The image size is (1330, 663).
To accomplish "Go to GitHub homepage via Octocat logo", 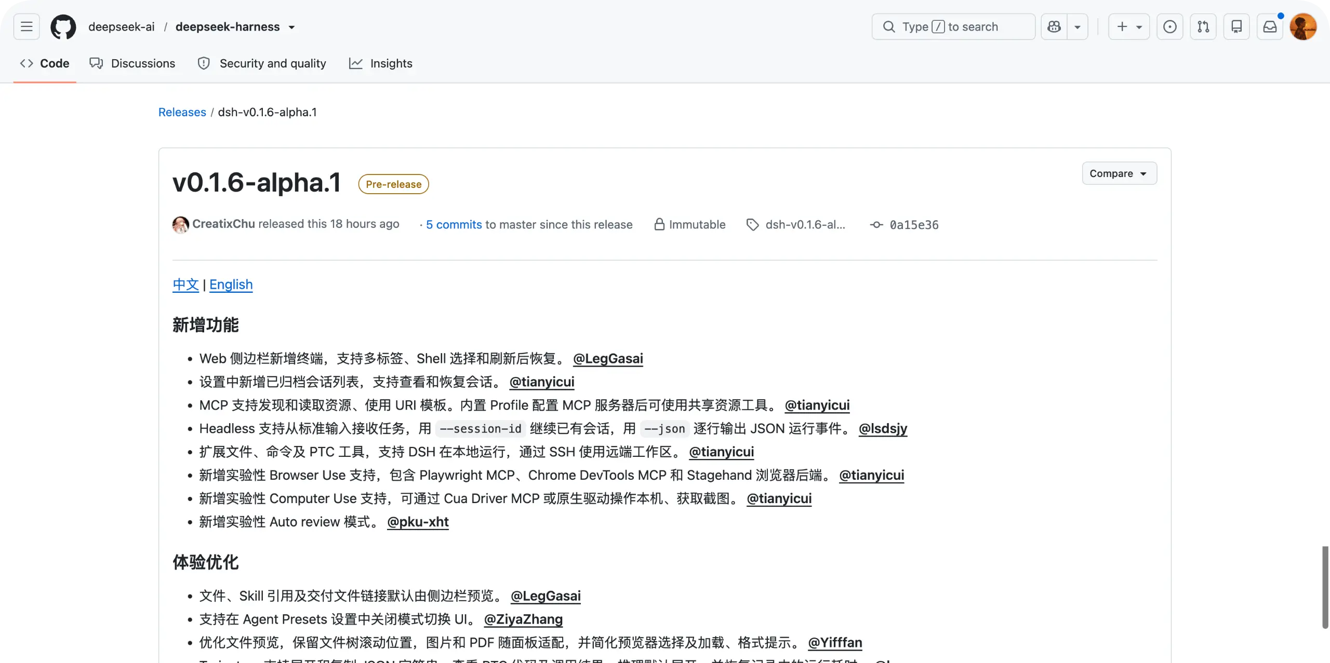I will click(x=63, y=26).
